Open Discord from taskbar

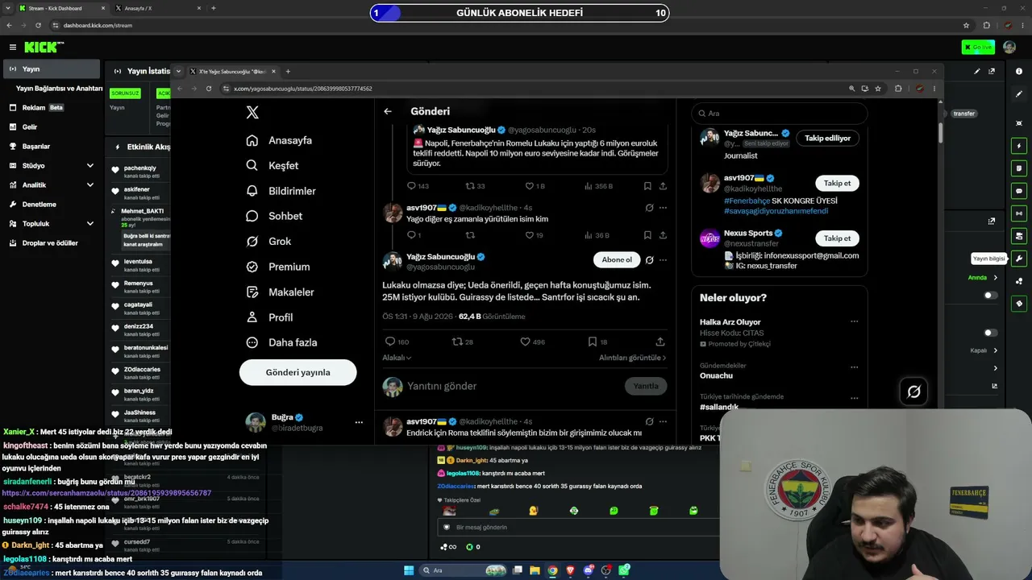click(589, 570)
